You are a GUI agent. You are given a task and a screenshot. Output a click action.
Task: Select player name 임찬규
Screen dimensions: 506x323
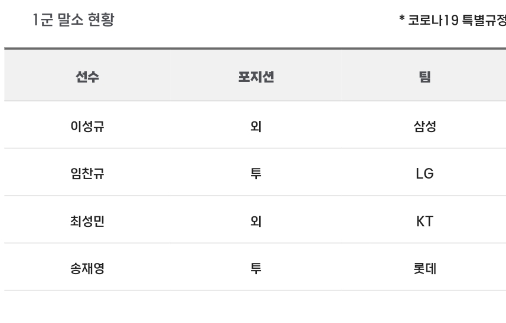point(87,173)
